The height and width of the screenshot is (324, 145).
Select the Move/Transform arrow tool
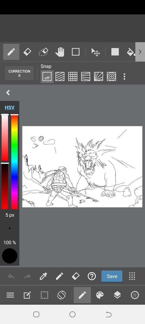pos(95,52)
